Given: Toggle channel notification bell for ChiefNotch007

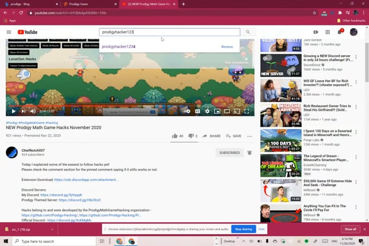Looking at the screenshot, I should pos(250,153).
